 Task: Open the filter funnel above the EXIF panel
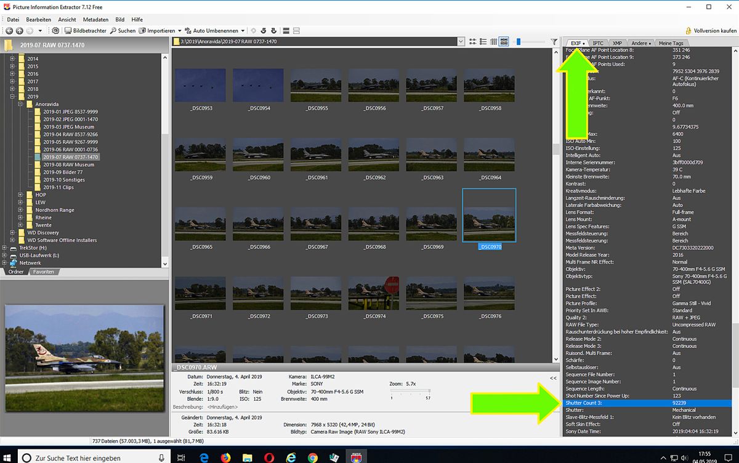553,42
